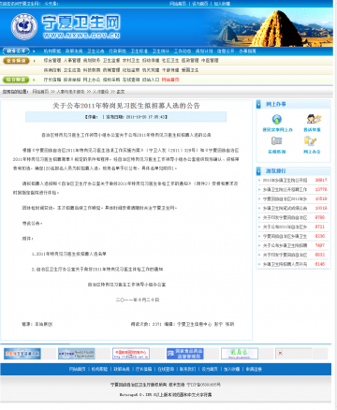Open the ranking entry with 7497 views
This screenshot has width=337, height=410.
click(285, 245)
